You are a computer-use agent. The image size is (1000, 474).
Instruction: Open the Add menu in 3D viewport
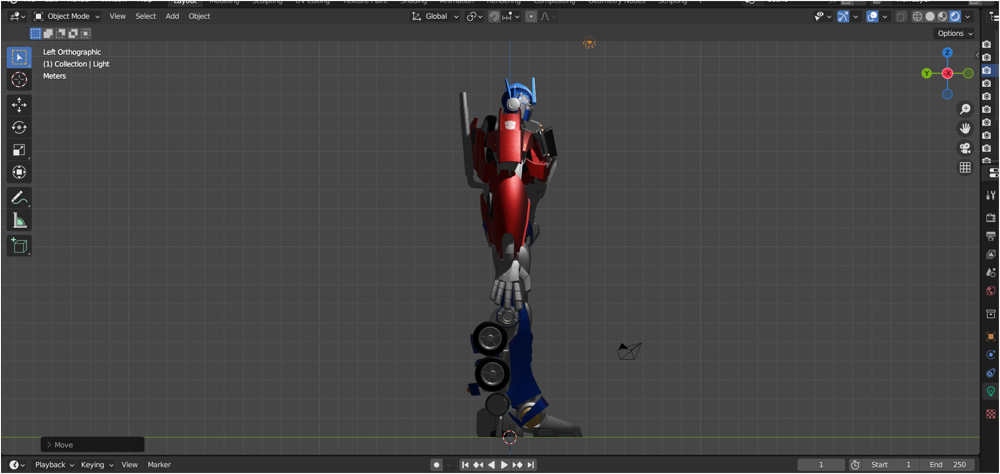(x=172, y=17)
